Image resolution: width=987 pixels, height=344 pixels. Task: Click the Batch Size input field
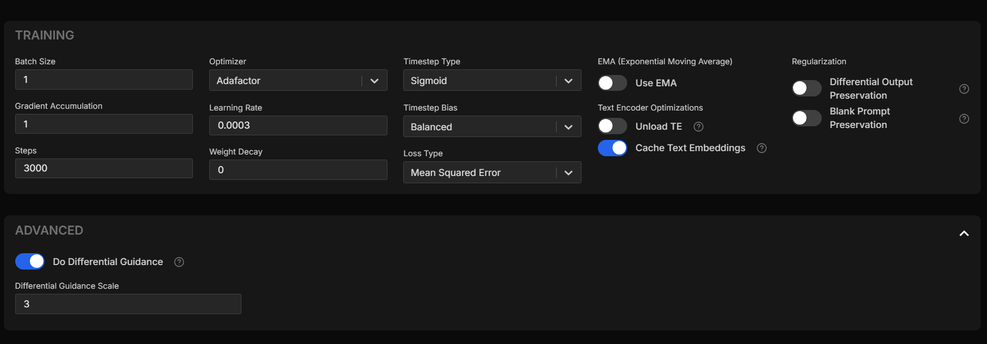pyautogui.click(x=104, y=80)
